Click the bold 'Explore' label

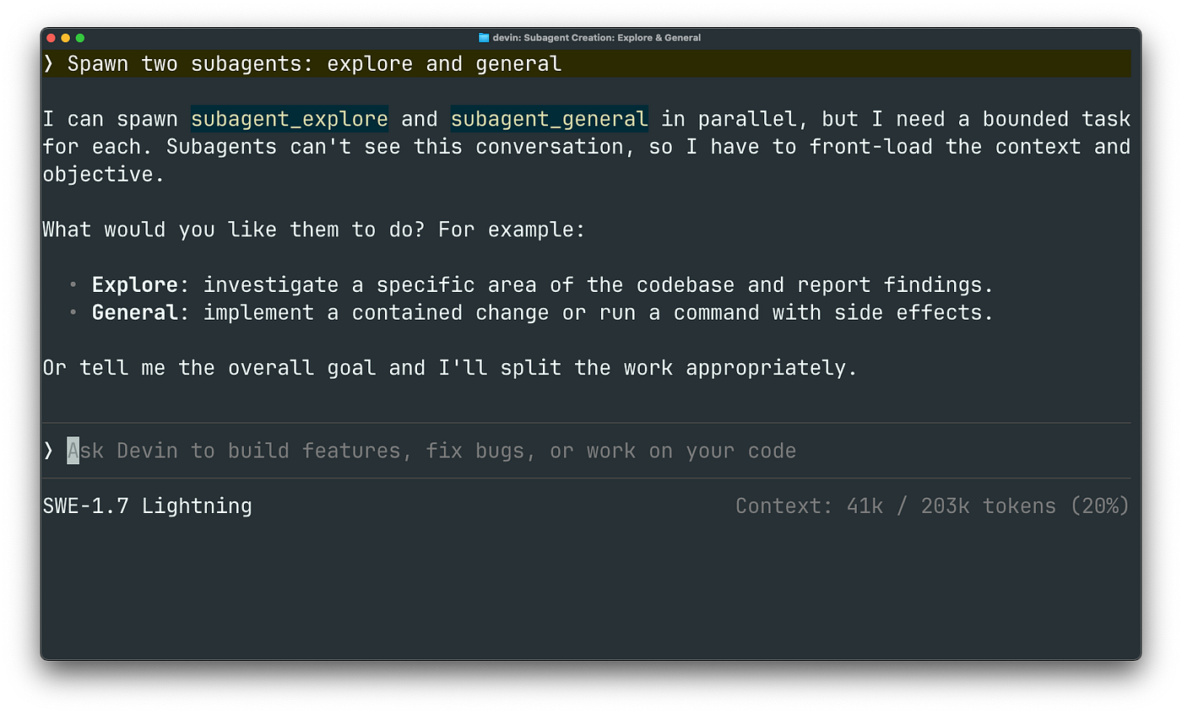134,285
